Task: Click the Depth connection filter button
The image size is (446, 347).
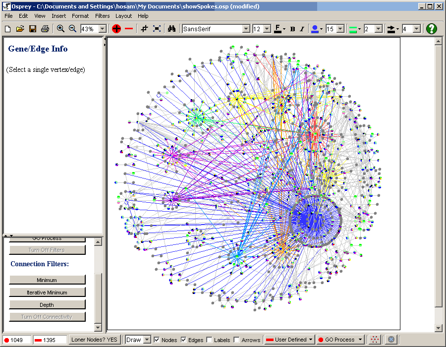Action: point(47,305)
